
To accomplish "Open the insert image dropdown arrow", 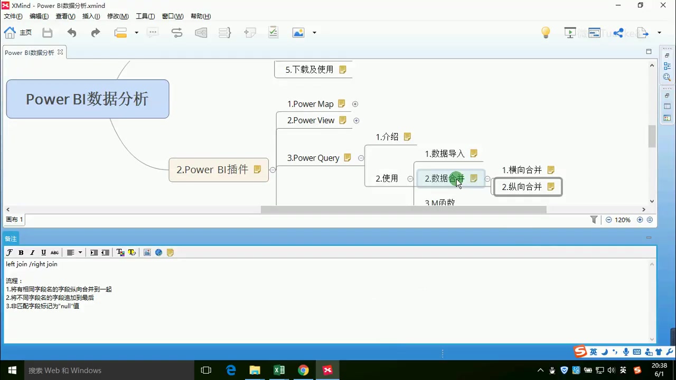I will pyautogui.click(x=314, y=33).
